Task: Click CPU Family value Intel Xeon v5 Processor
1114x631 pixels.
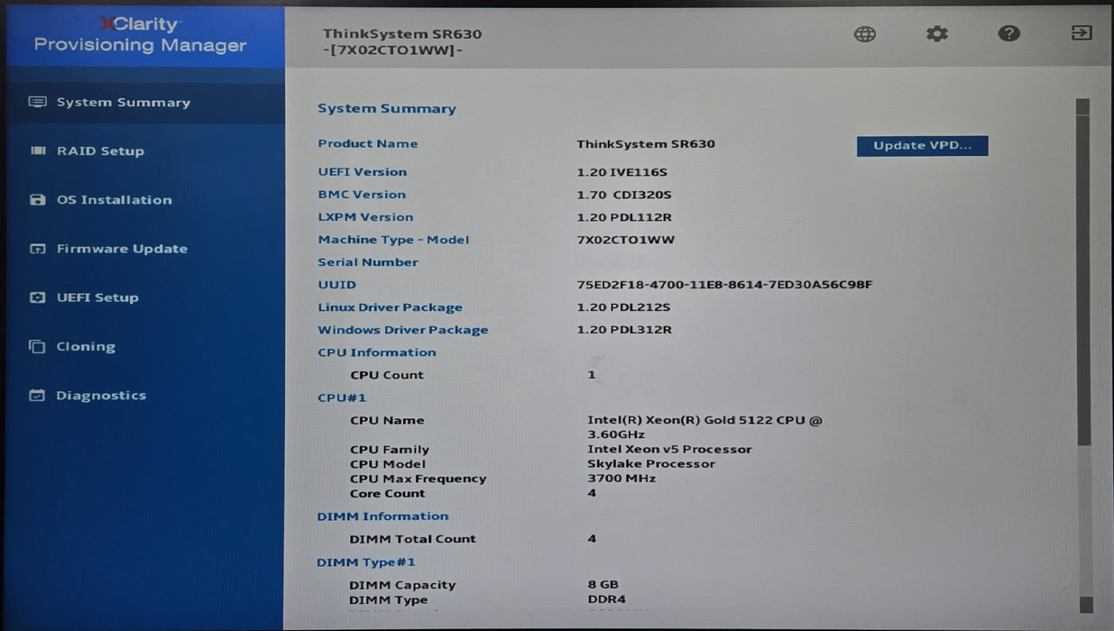Action: (669, 449)
